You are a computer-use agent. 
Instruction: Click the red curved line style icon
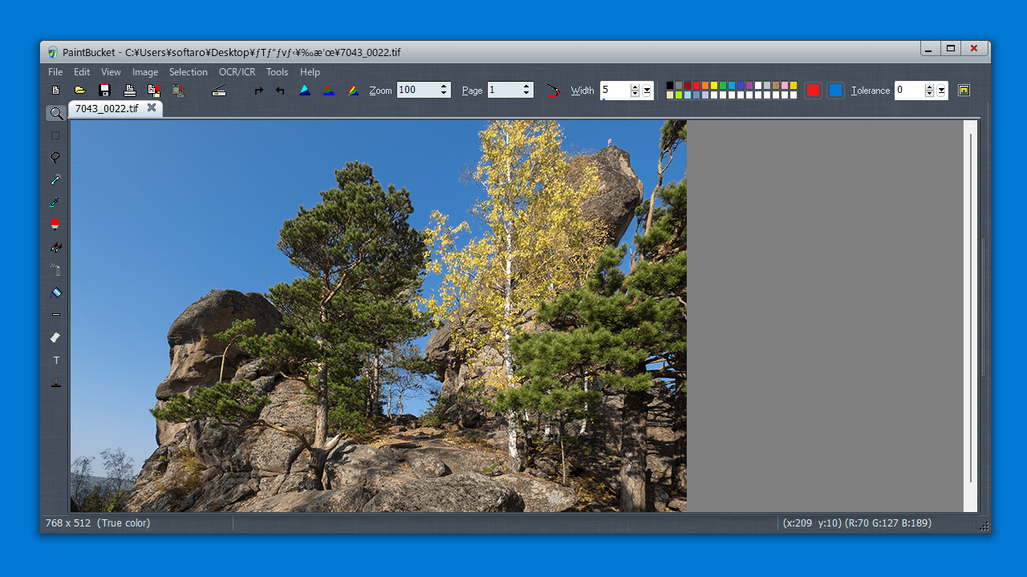tap(553, 91)
